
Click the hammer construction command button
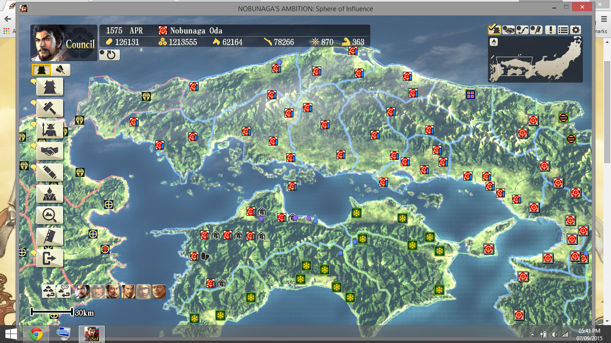click(x=50, y=108)
